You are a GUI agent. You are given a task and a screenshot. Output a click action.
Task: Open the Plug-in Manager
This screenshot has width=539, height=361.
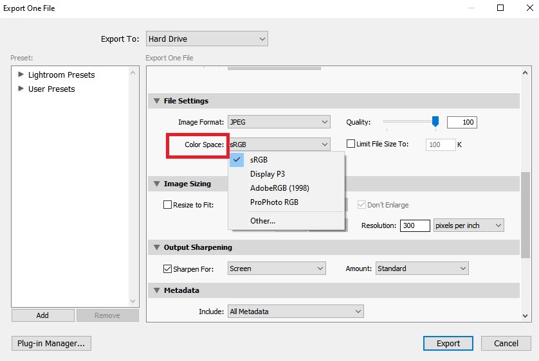point(51,343)
